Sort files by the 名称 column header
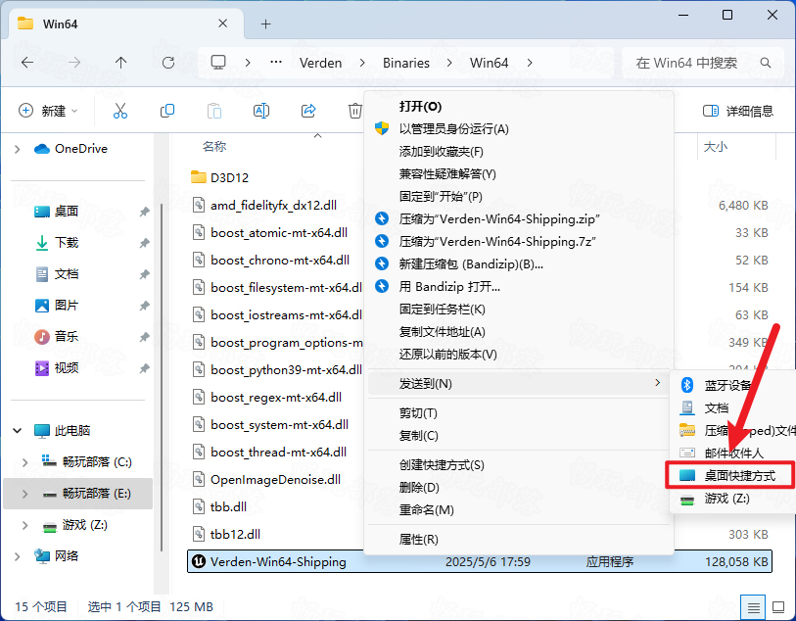 tap(214, 147)
